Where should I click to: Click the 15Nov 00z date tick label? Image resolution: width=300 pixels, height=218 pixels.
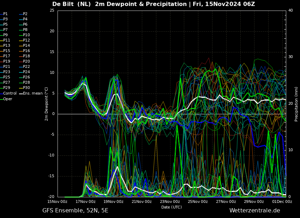pyautogui.click(x=58, y=202)
